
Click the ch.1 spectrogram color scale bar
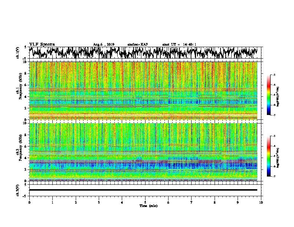pos(268,95)
